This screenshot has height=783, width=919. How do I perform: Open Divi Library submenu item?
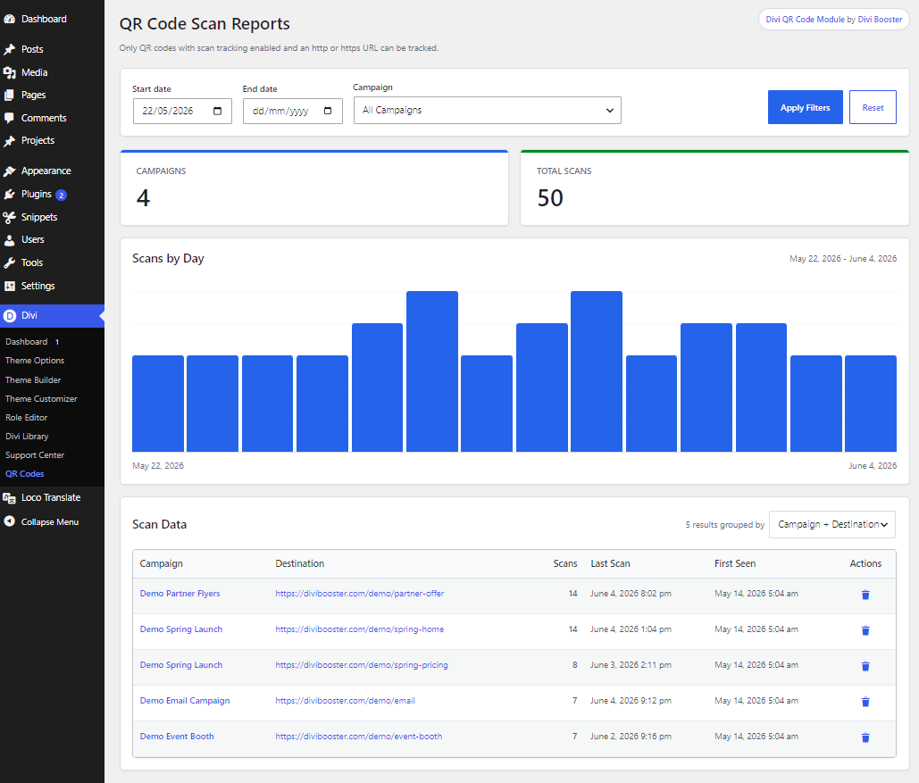point(27,436)
